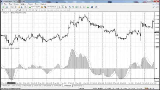The height and width of the screenshot is (90, 160).
Task: Open the Strategy Tester magnifier icon
Action: click(x=25, y=7)
